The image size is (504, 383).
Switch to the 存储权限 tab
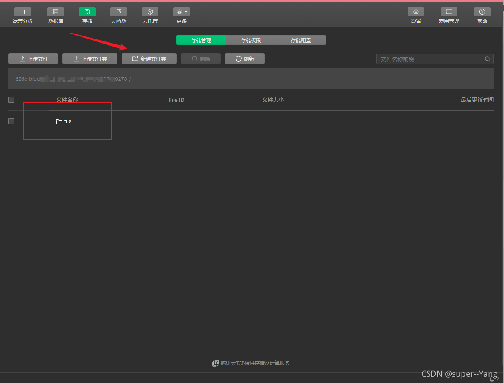point(251,40)
